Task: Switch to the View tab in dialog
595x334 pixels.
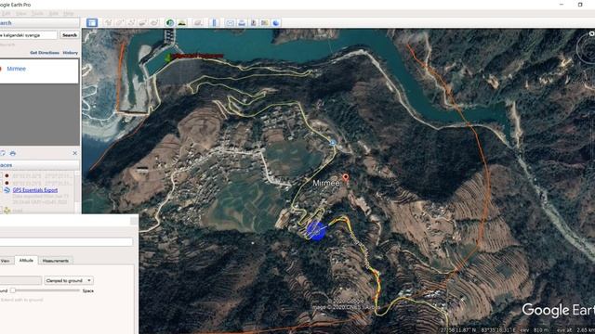Action: coord(6,261)
